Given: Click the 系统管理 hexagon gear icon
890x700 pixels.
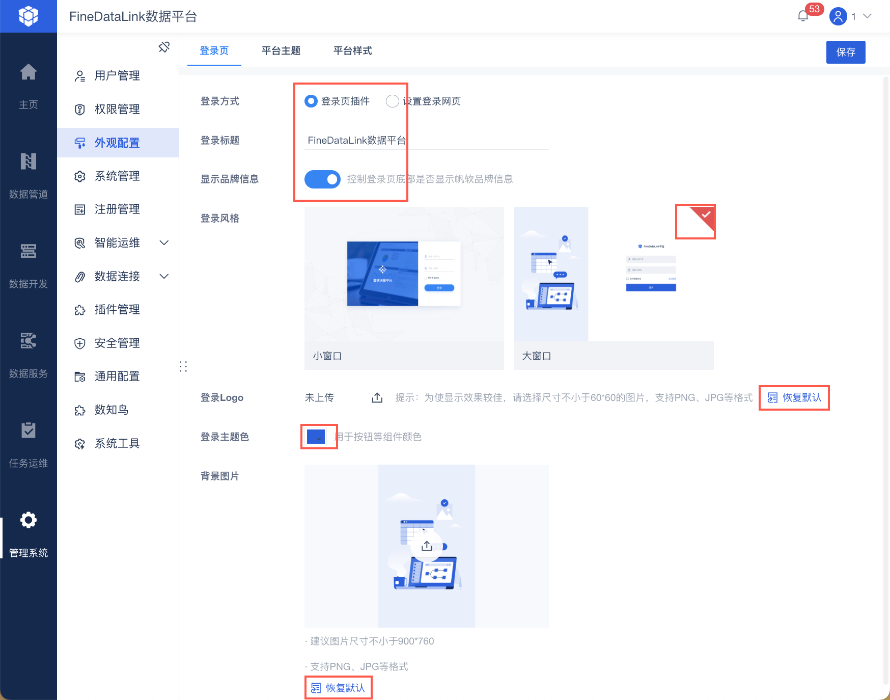Looking at the screenshot, I should 80,176.
